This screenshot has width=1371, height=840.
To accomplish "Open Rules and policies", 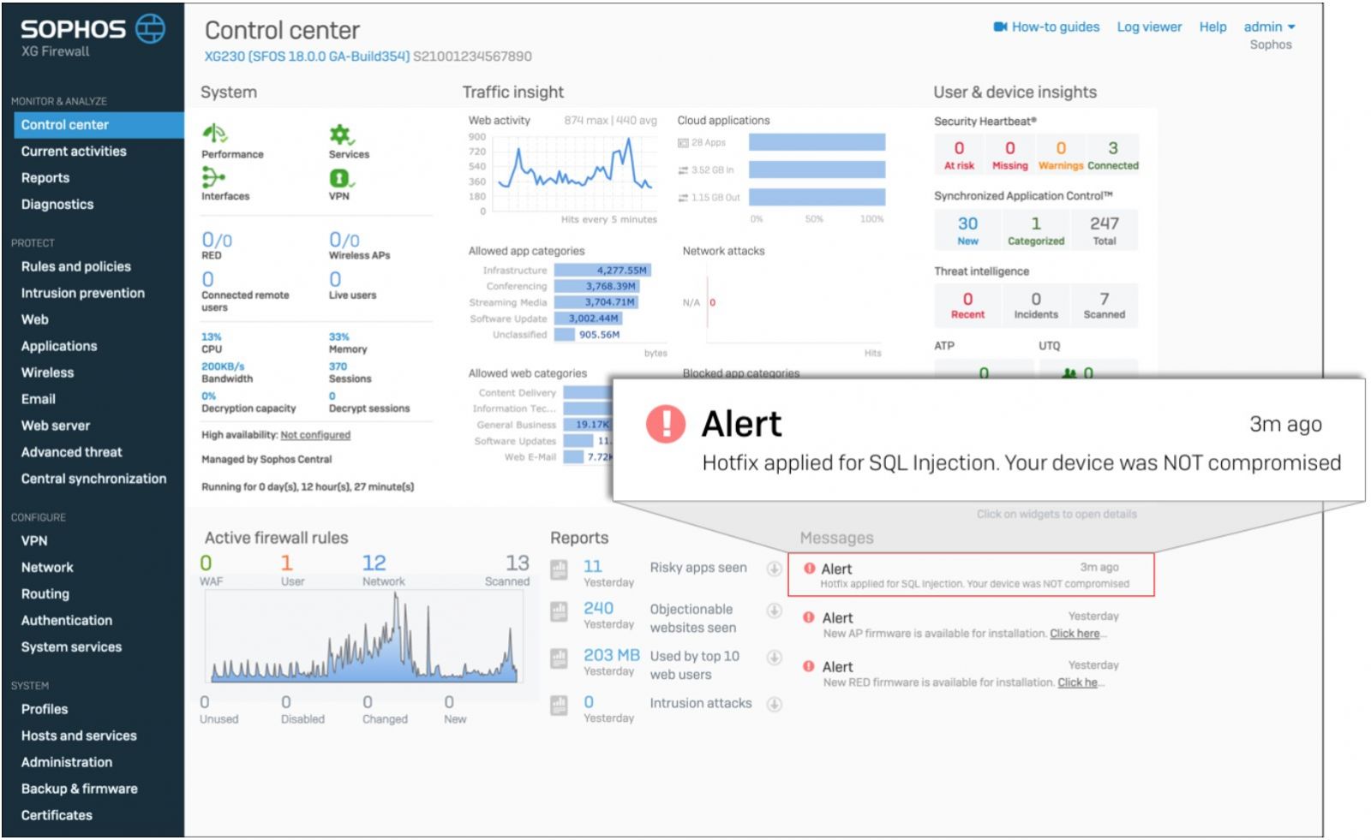I will click(x=76, y=267).
